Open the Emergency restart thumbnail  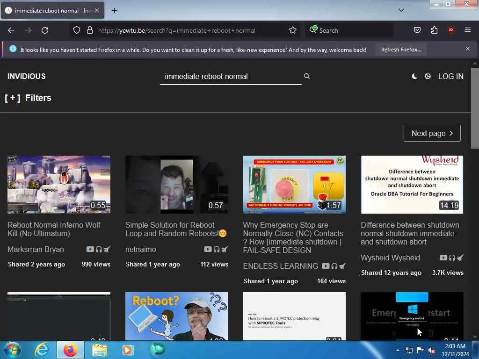pyautogui.click(x=412, y=316)
